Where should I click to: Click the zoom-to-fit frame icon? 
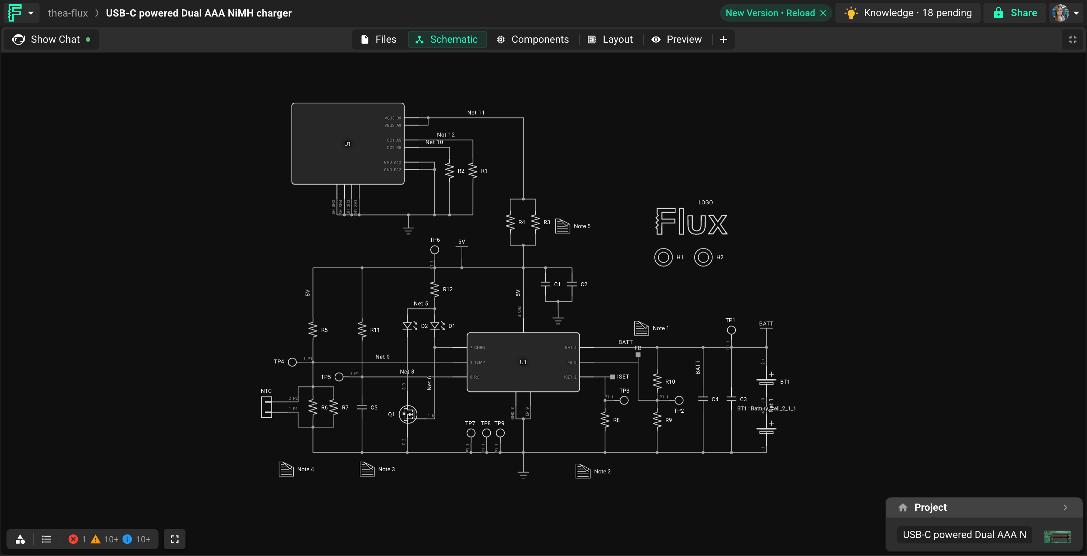(x=175, y=539)
